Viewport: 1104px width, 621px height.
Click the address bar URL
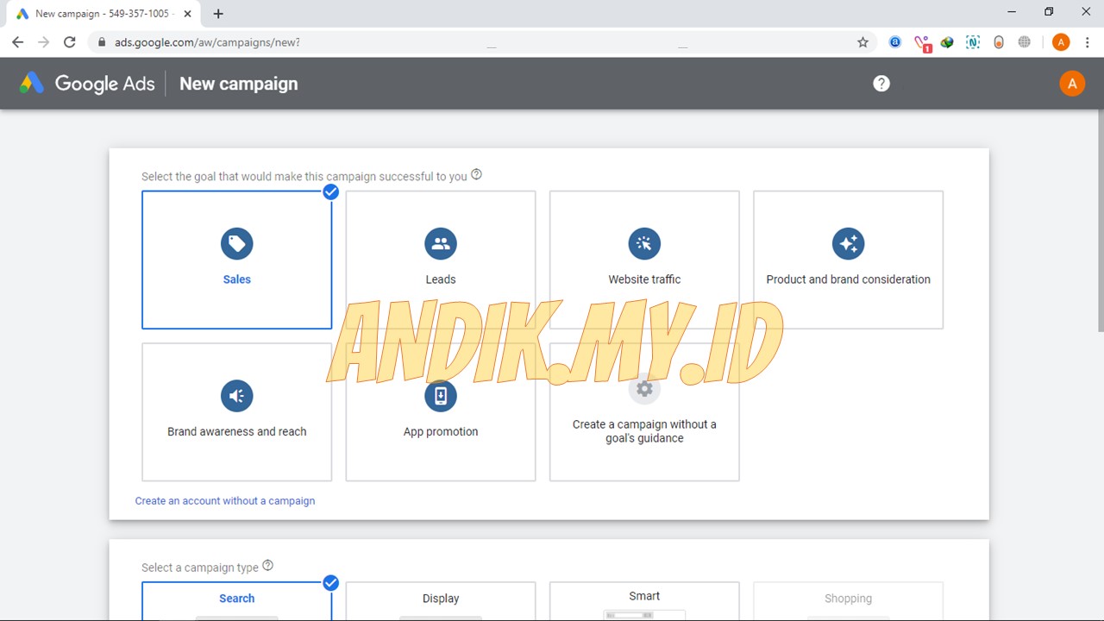[207, 41]
